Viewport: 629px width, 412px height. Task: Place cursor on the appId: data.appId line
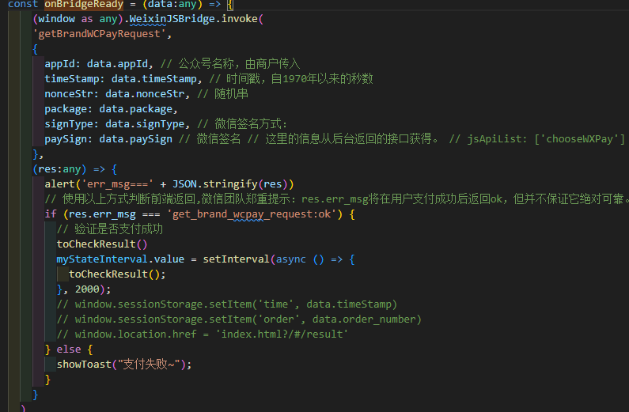tap(99, 64)
